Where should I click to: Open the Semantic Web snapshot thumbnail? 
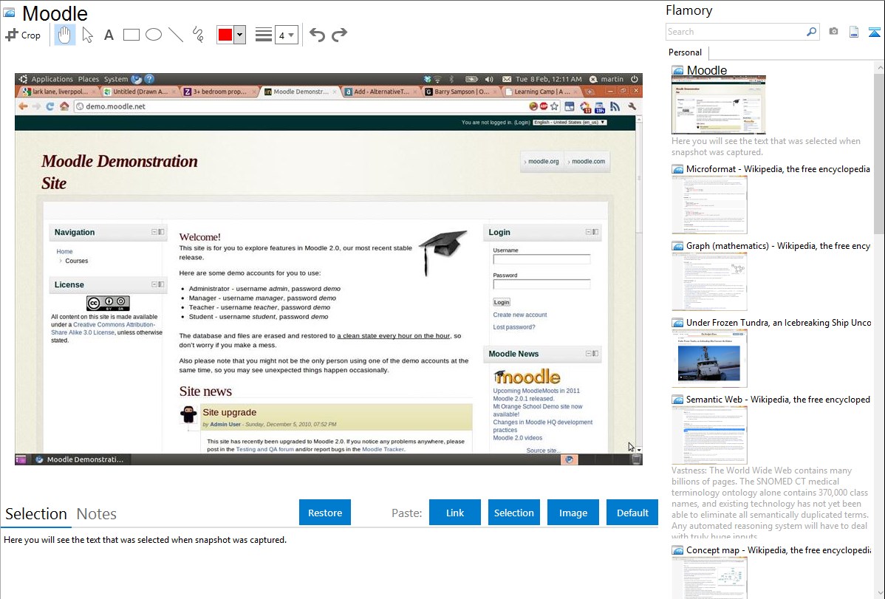point(709,434)
